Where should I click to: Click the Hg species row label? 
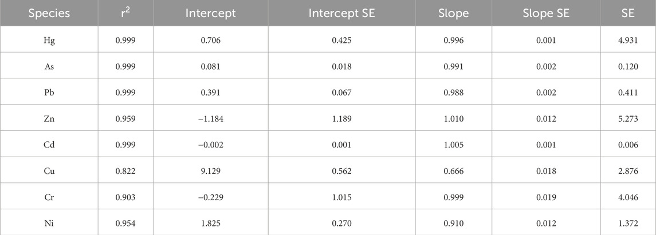(x=43, y=39)
